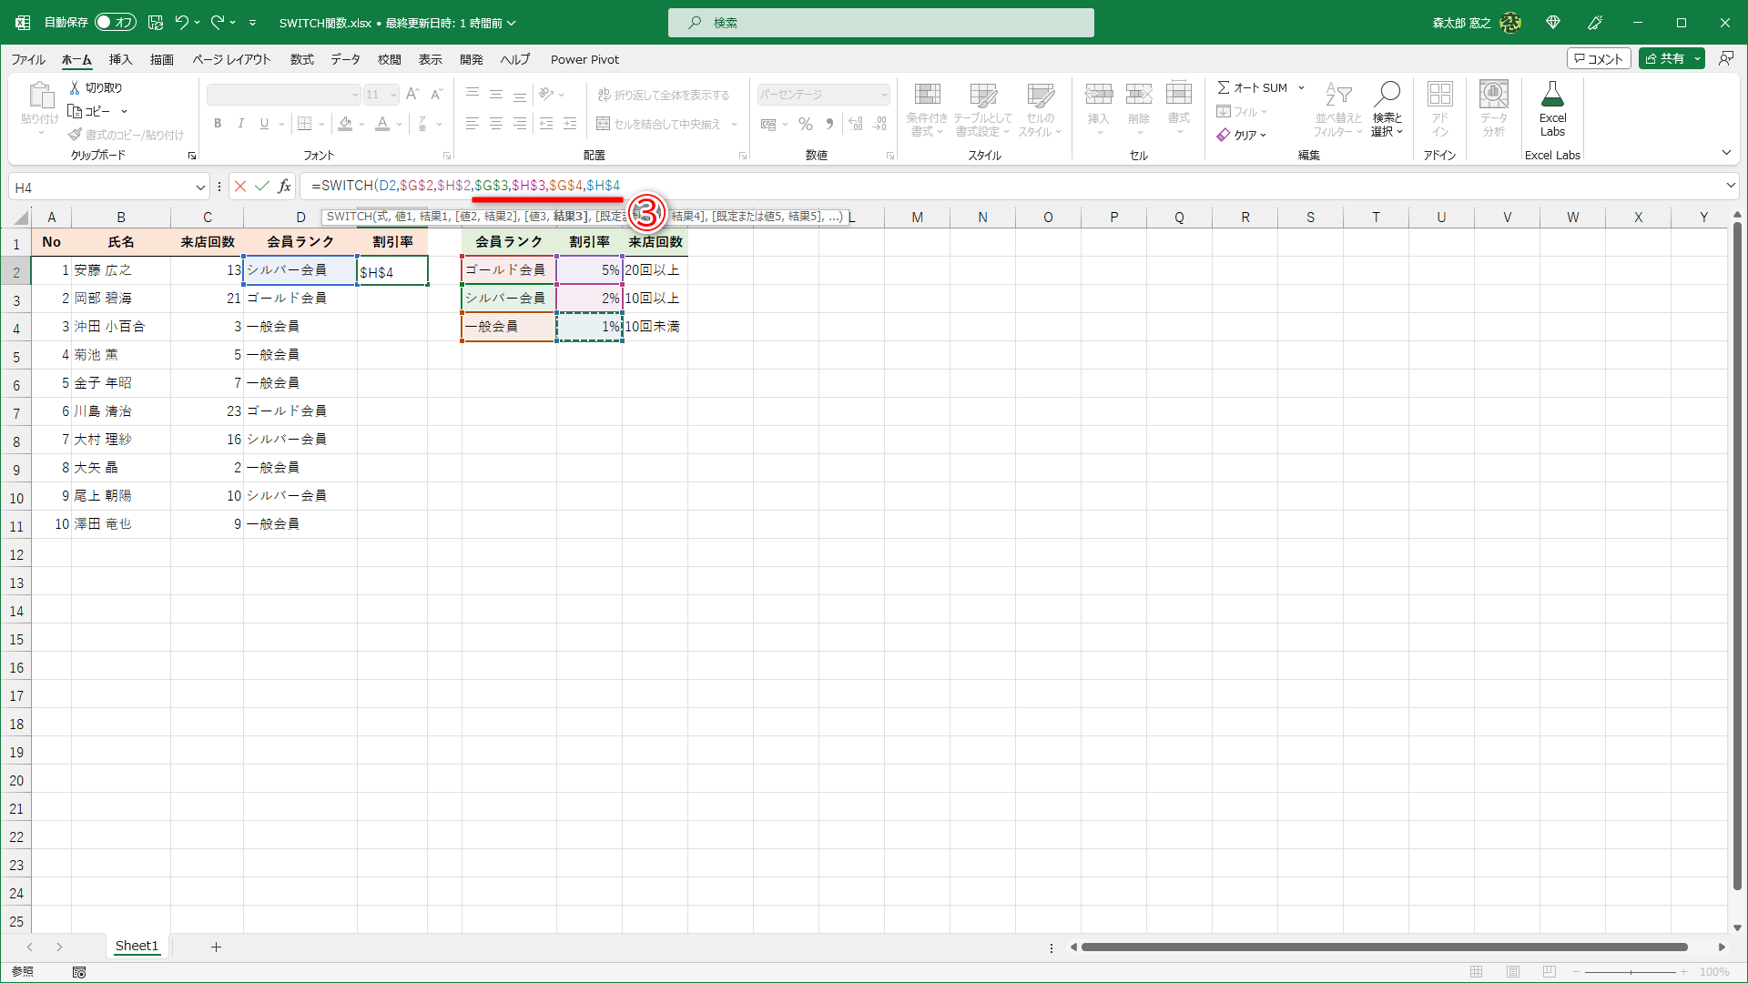This screenshot has width=1748, height=983.
Task: Click the formula bar Cancel X icon
Action: 240,187
